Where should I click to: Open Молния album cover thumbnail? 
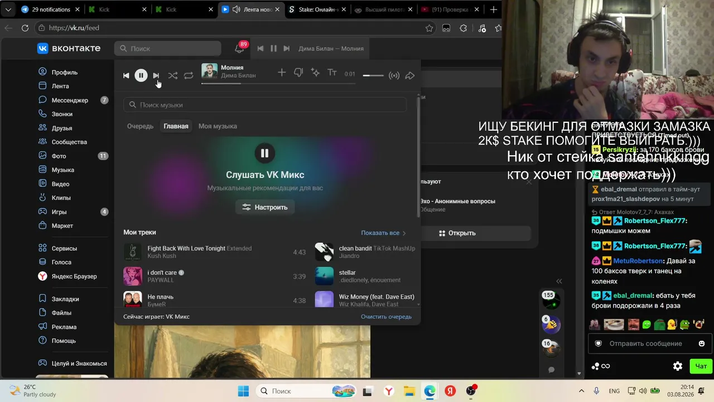click(x=209, y=71)
